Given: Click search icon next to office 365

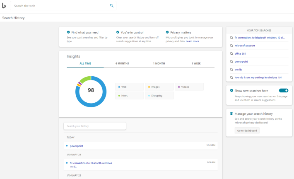Looking at the screenshot, I should [x=231, y=54].
